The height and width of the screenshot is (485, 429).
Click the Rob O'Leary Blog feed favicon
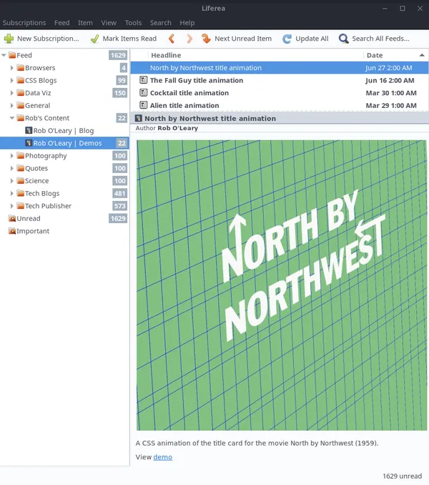(x=29, y=130)
